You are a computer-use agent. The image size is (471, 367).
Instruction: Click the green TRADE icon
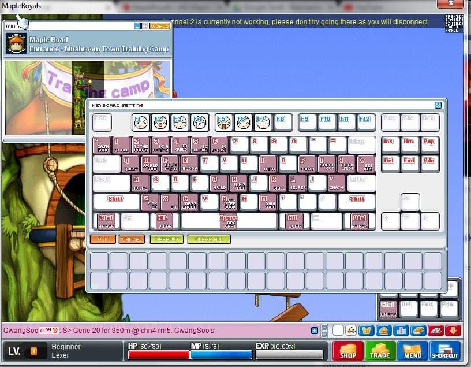coord(380,351)
